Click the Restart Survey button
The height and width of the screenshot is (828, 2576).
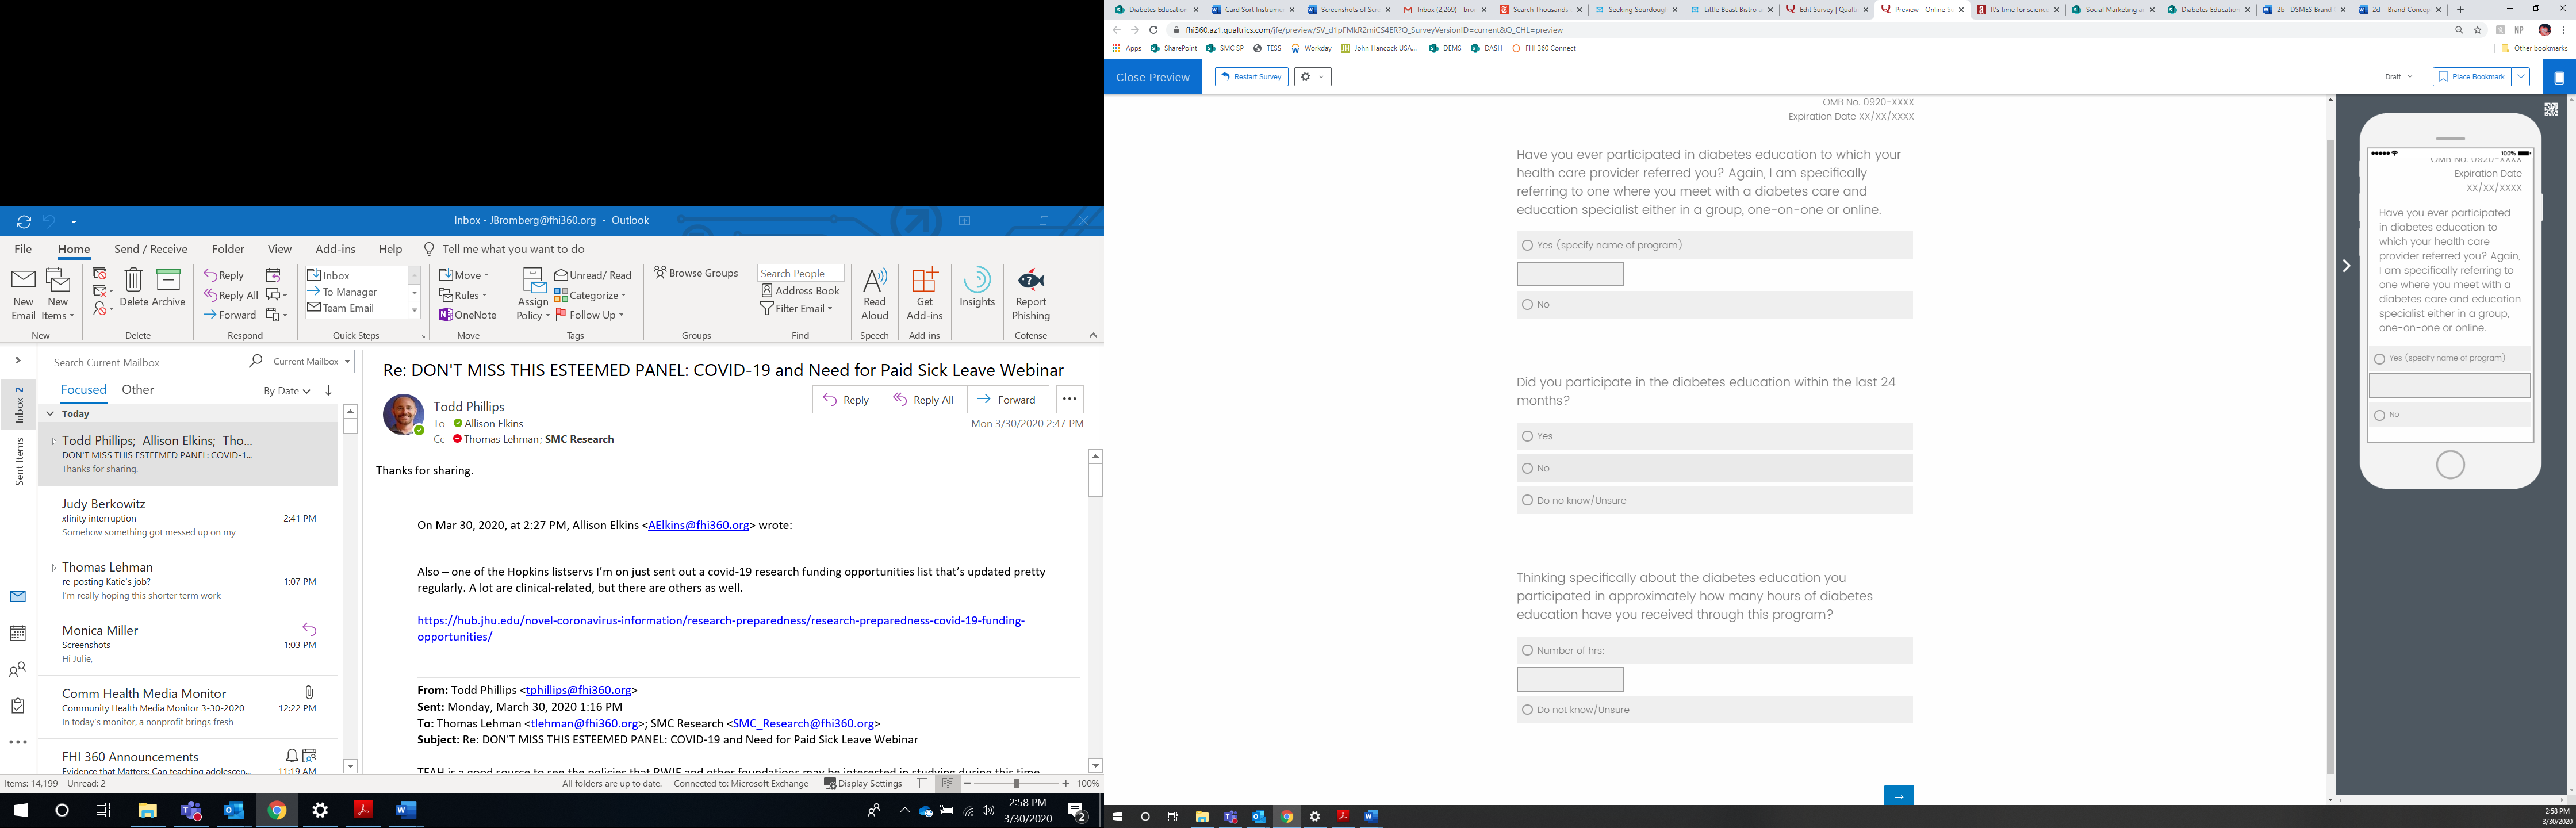1251,77
